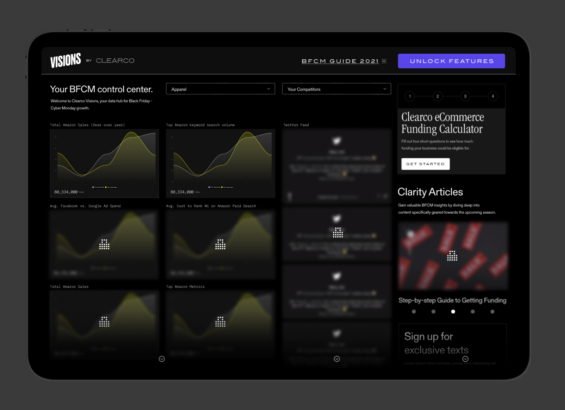Click the CLEARCO wordmark in the header

click(x=115, y=61)
